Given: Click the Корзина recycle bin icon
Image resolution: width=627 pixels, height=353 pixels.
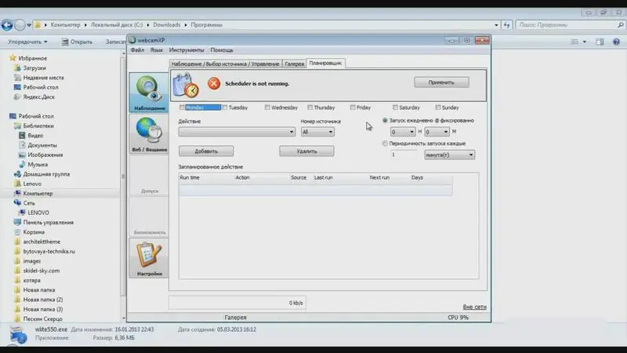Looking at the screenshot, I should [x=17, y=232].
